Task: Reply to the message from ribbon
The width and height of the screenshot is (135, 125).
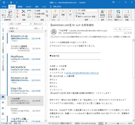Action: click(37, 11)
